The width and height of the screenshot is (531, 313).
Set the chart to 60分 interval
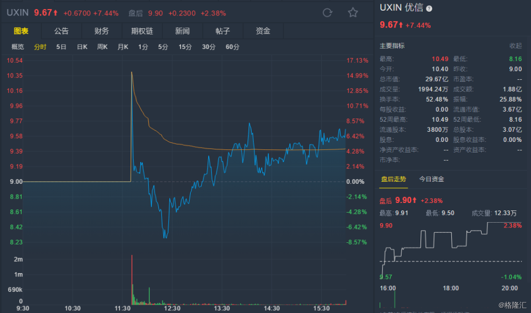click(x=232, y=47)
